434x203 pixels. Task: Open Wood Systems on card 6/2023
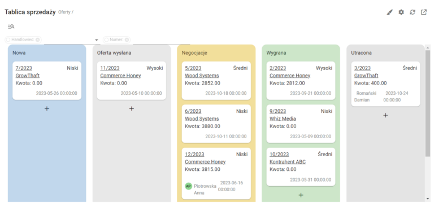pyautogui.click(x=202, y=119)
